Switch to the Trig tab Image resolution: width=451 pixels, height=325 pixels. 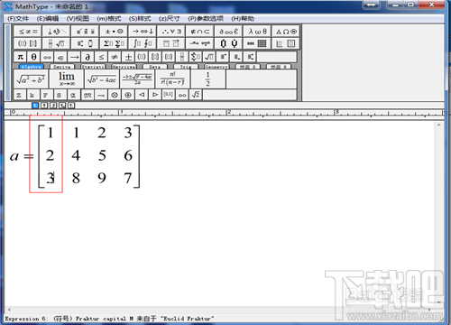click(186, 67)
